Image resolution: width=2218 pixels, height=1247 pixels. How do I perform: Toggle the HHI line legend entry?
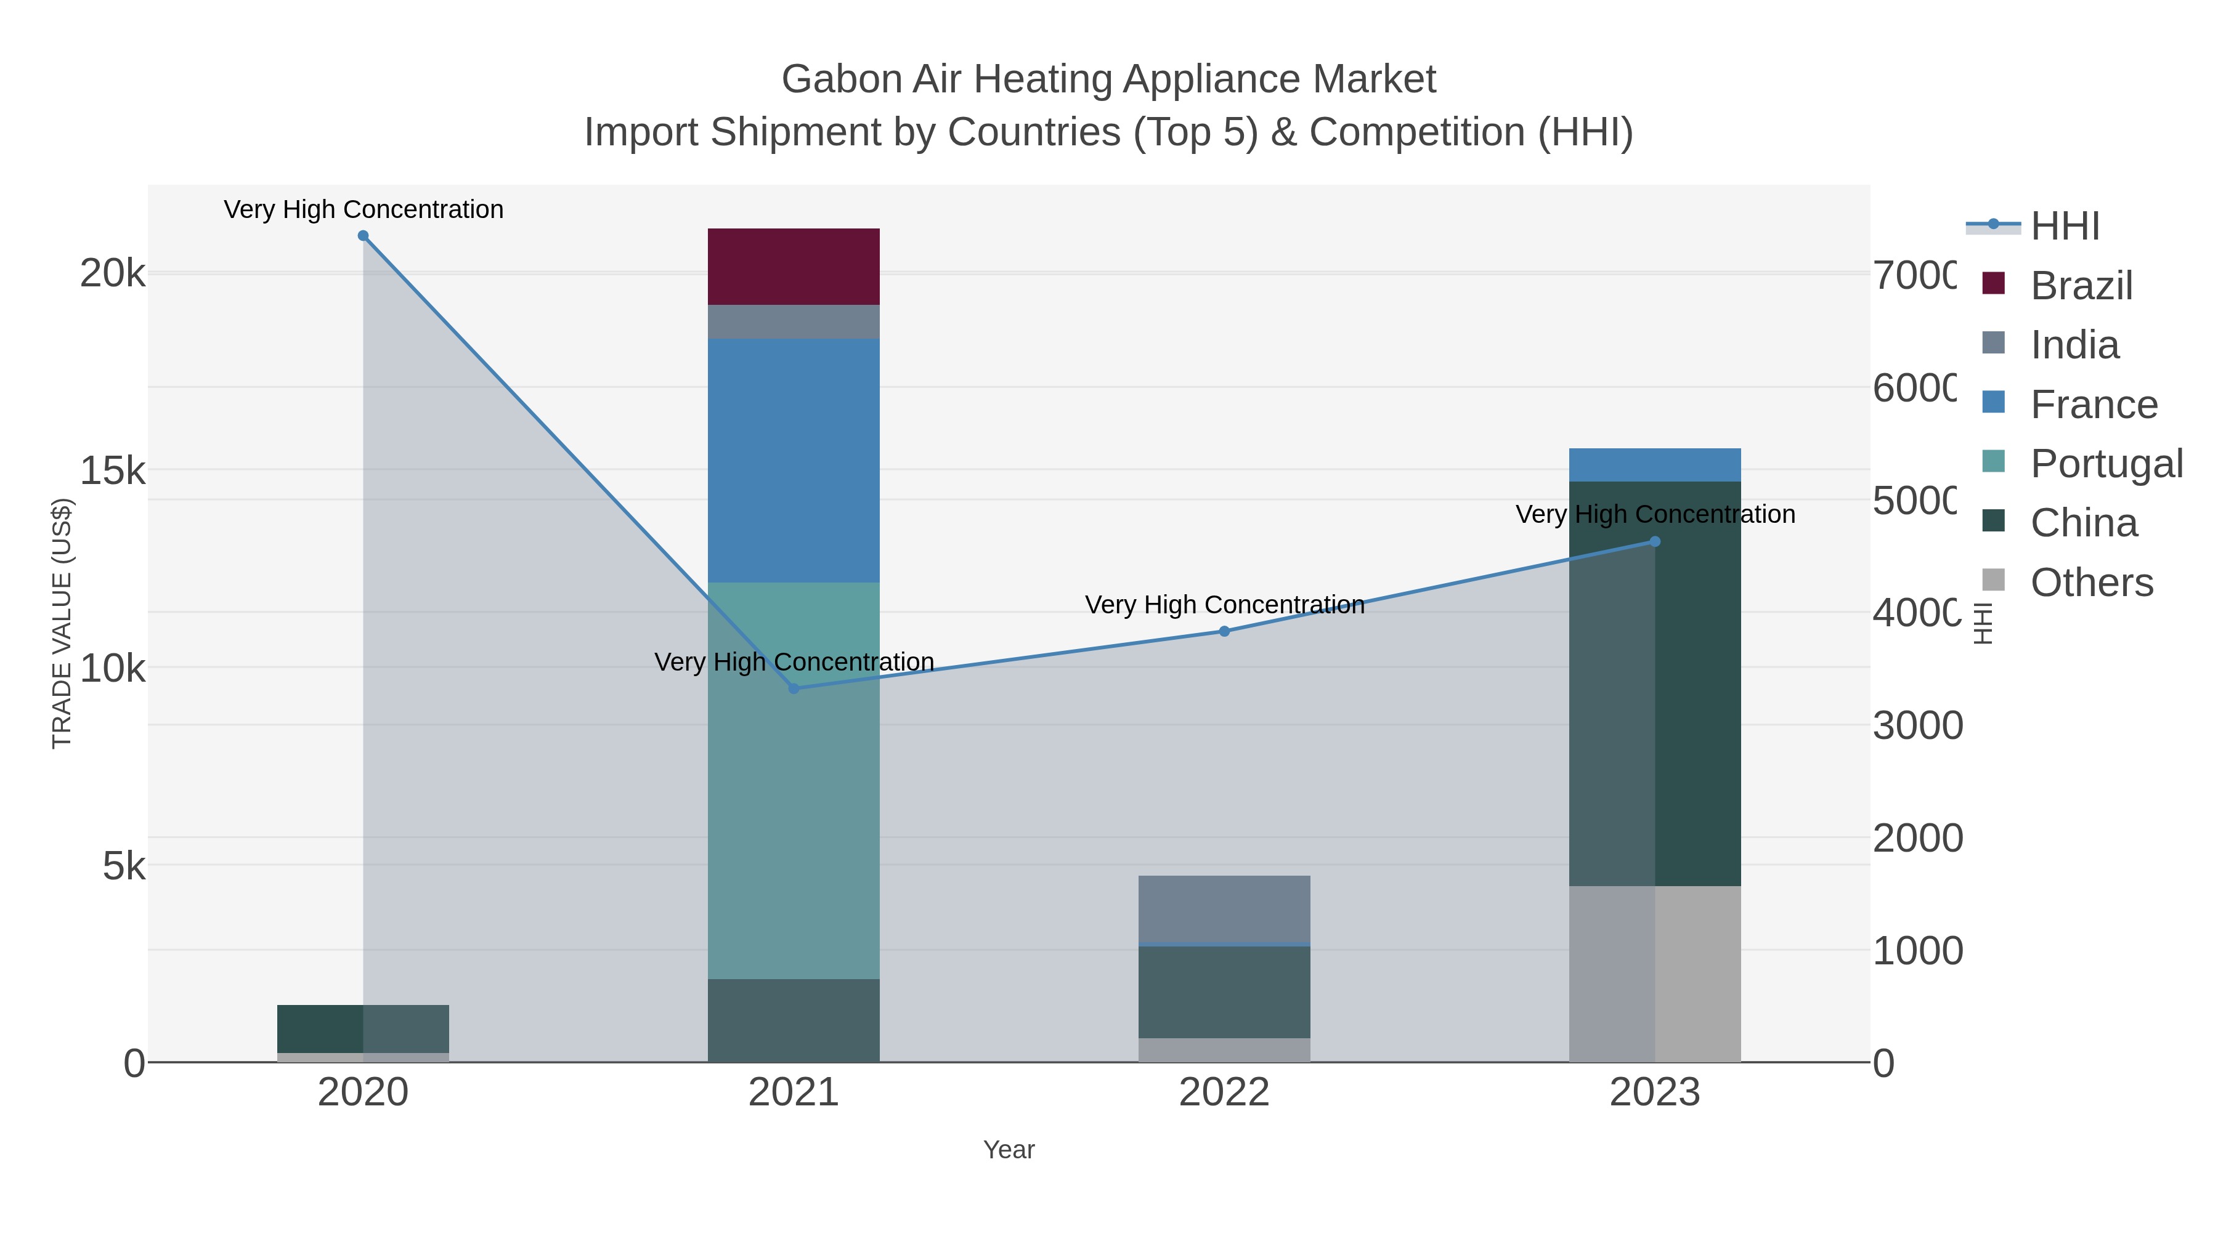[x=2034, y=227]
